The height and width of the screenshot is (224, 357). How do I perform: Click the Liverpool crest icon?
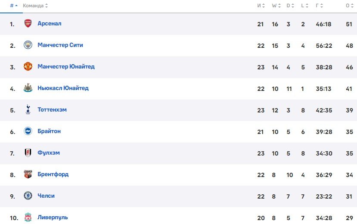(28, 217)
